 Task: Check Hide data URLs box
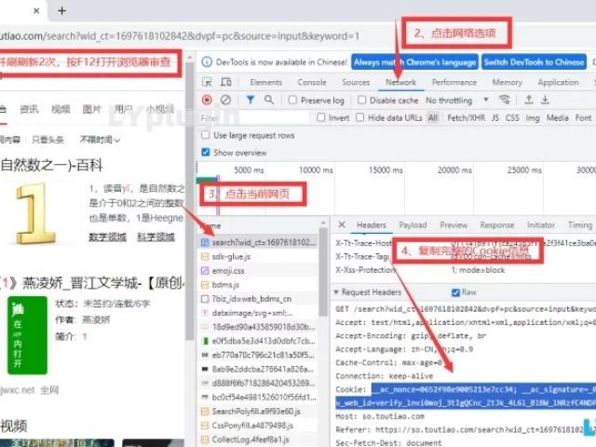[360, 117]
